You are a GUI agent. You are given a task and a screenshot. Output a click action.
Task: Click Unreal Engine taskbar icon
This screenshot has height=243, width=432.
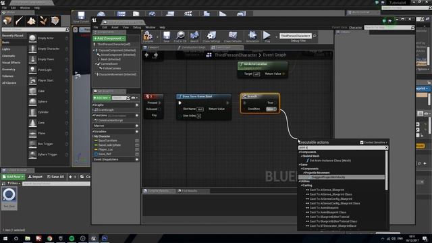coord(94,238)
